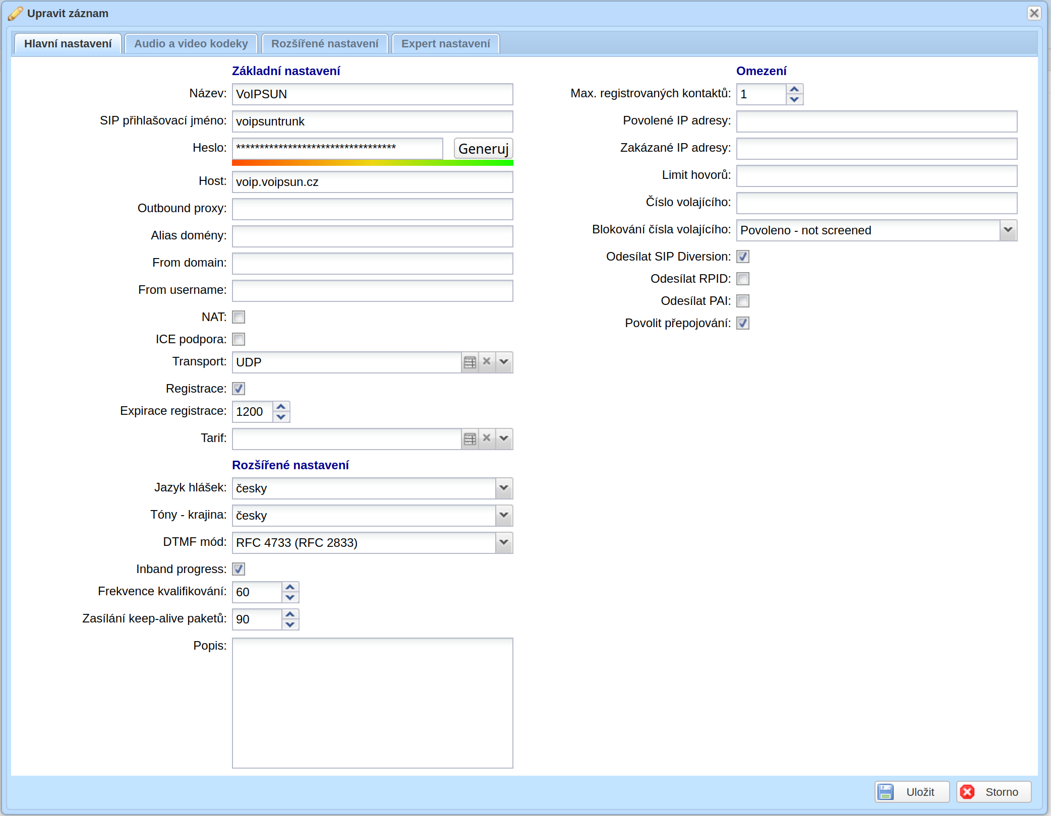Uncheck Odesílat SIP Diversion checkbox
This screenshot has width=1051, height=816.
click(x=743, y=257)
